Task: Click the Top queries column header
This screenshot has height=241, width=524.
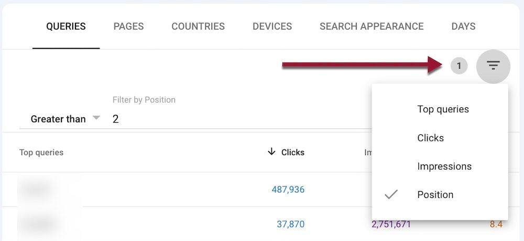Action: point(41,152)
